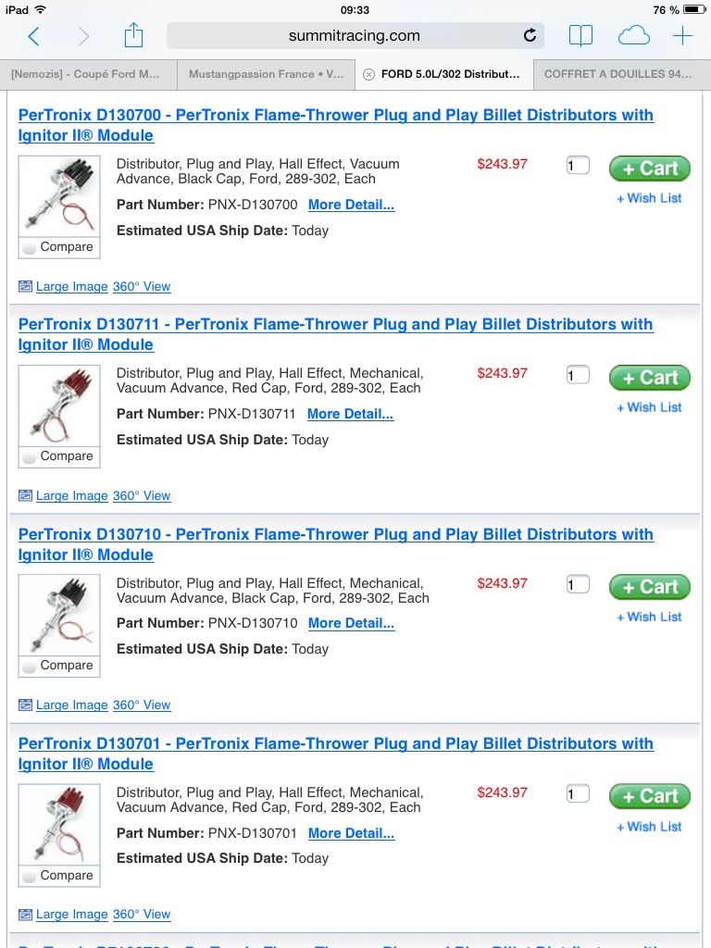Close the FORD 5.0L/302 tab
Screen dimensions: 711x948
point(368,74)
